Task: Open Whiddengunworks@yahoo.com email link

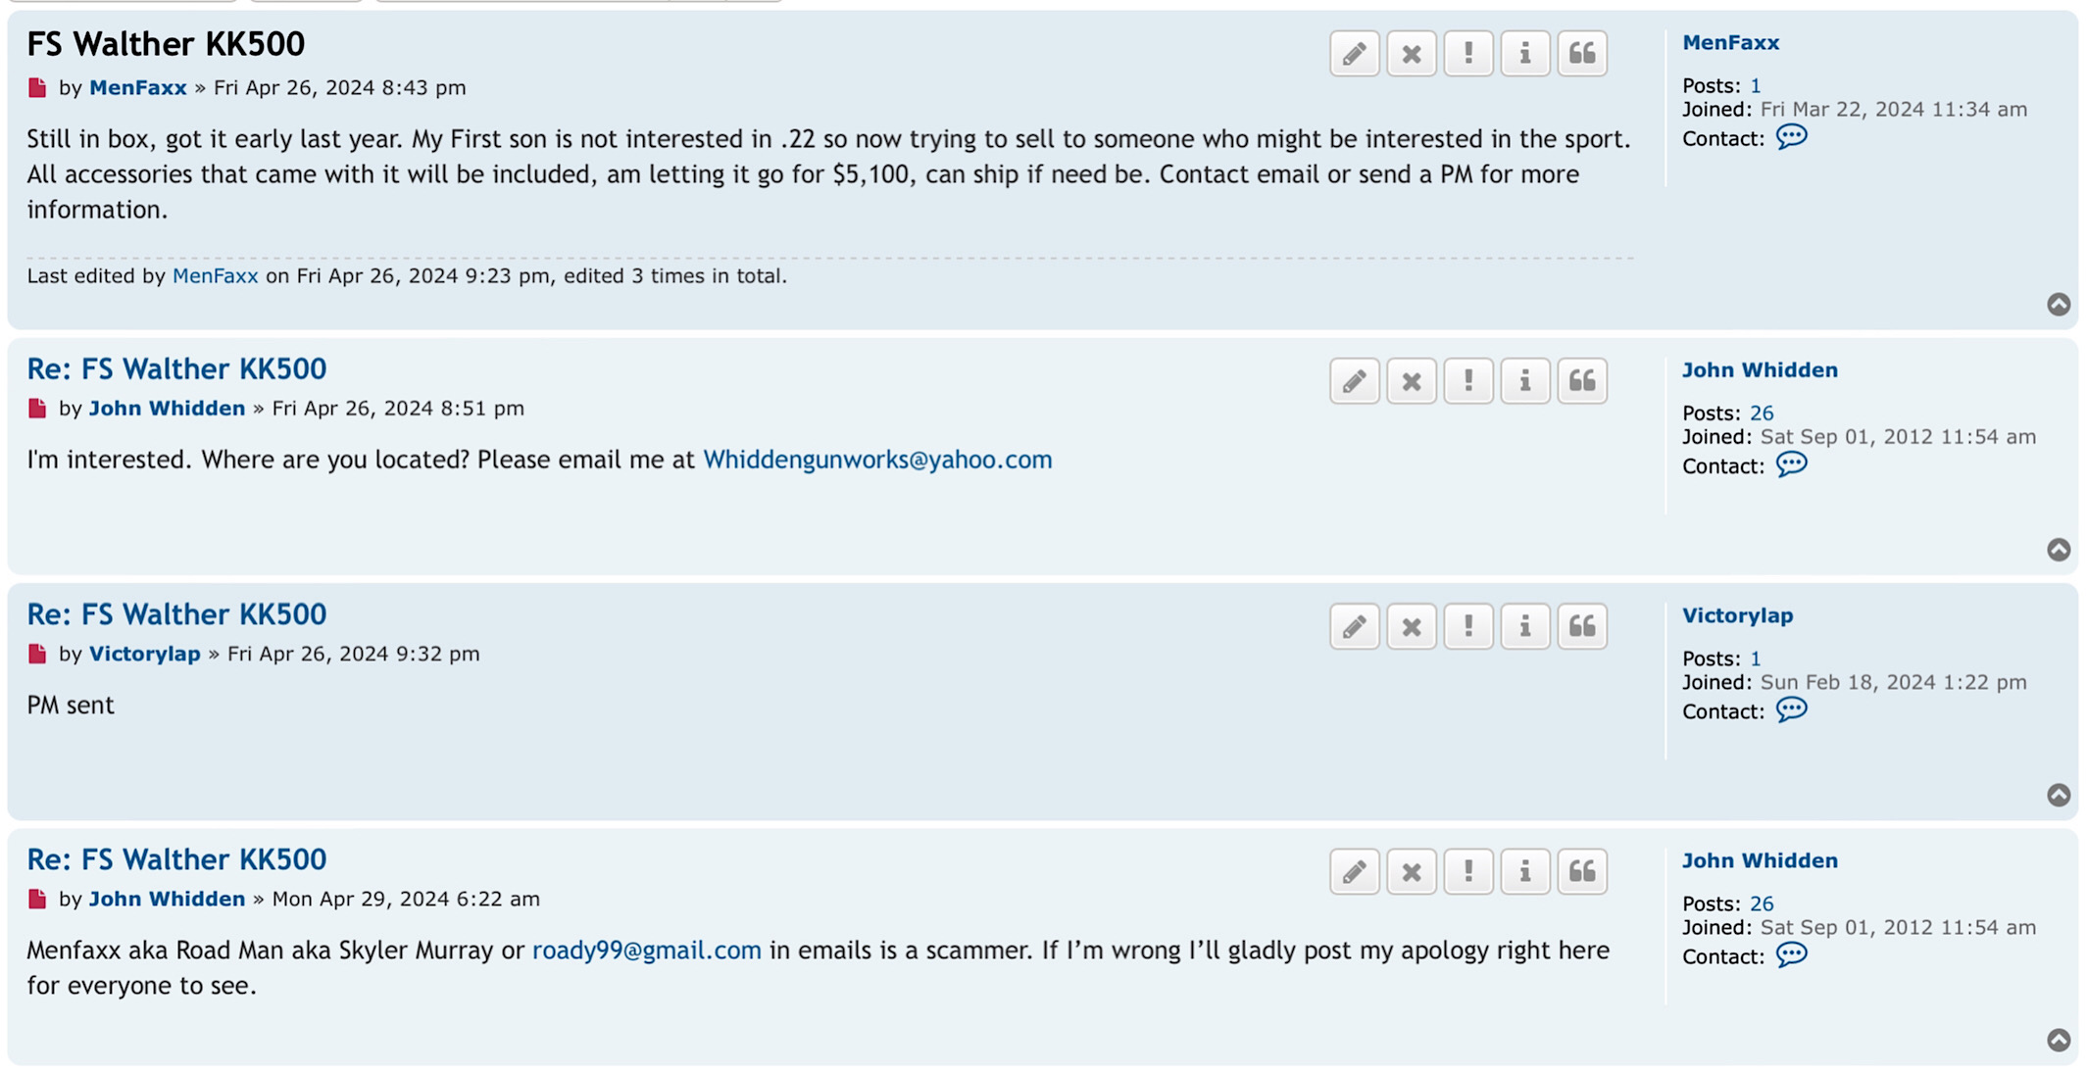Action: point(877,460)
